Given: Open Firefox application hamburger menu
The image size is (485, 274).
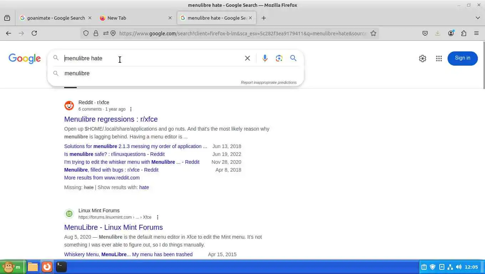Looking at the screenshot, I should (476, 33).
